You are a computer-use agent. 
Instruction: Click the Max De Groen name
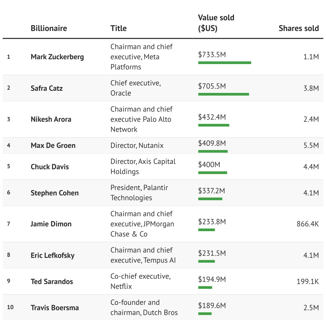[x=53, y=145]
